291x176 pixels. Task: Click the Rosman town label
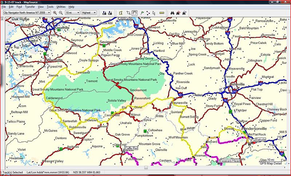tap(200, 155)
